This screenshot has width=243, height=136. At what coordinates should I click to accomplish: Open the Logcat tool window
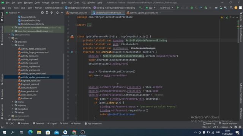point(52,124)
